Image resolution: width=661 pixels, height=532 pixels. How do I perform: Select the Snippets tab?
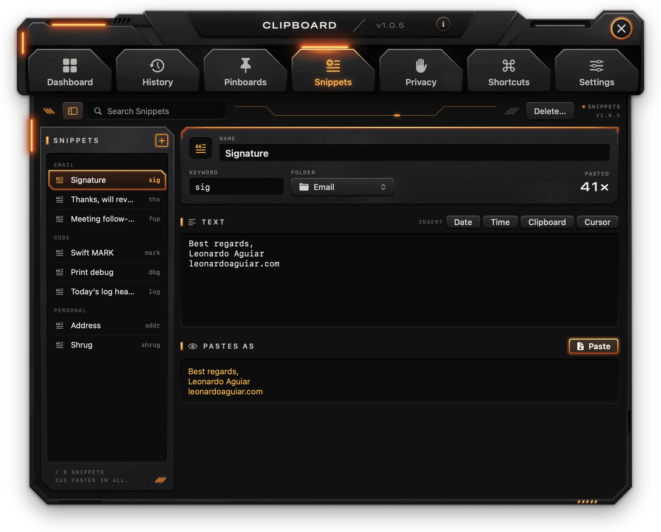pyautogui.click(x=333, y=71)
